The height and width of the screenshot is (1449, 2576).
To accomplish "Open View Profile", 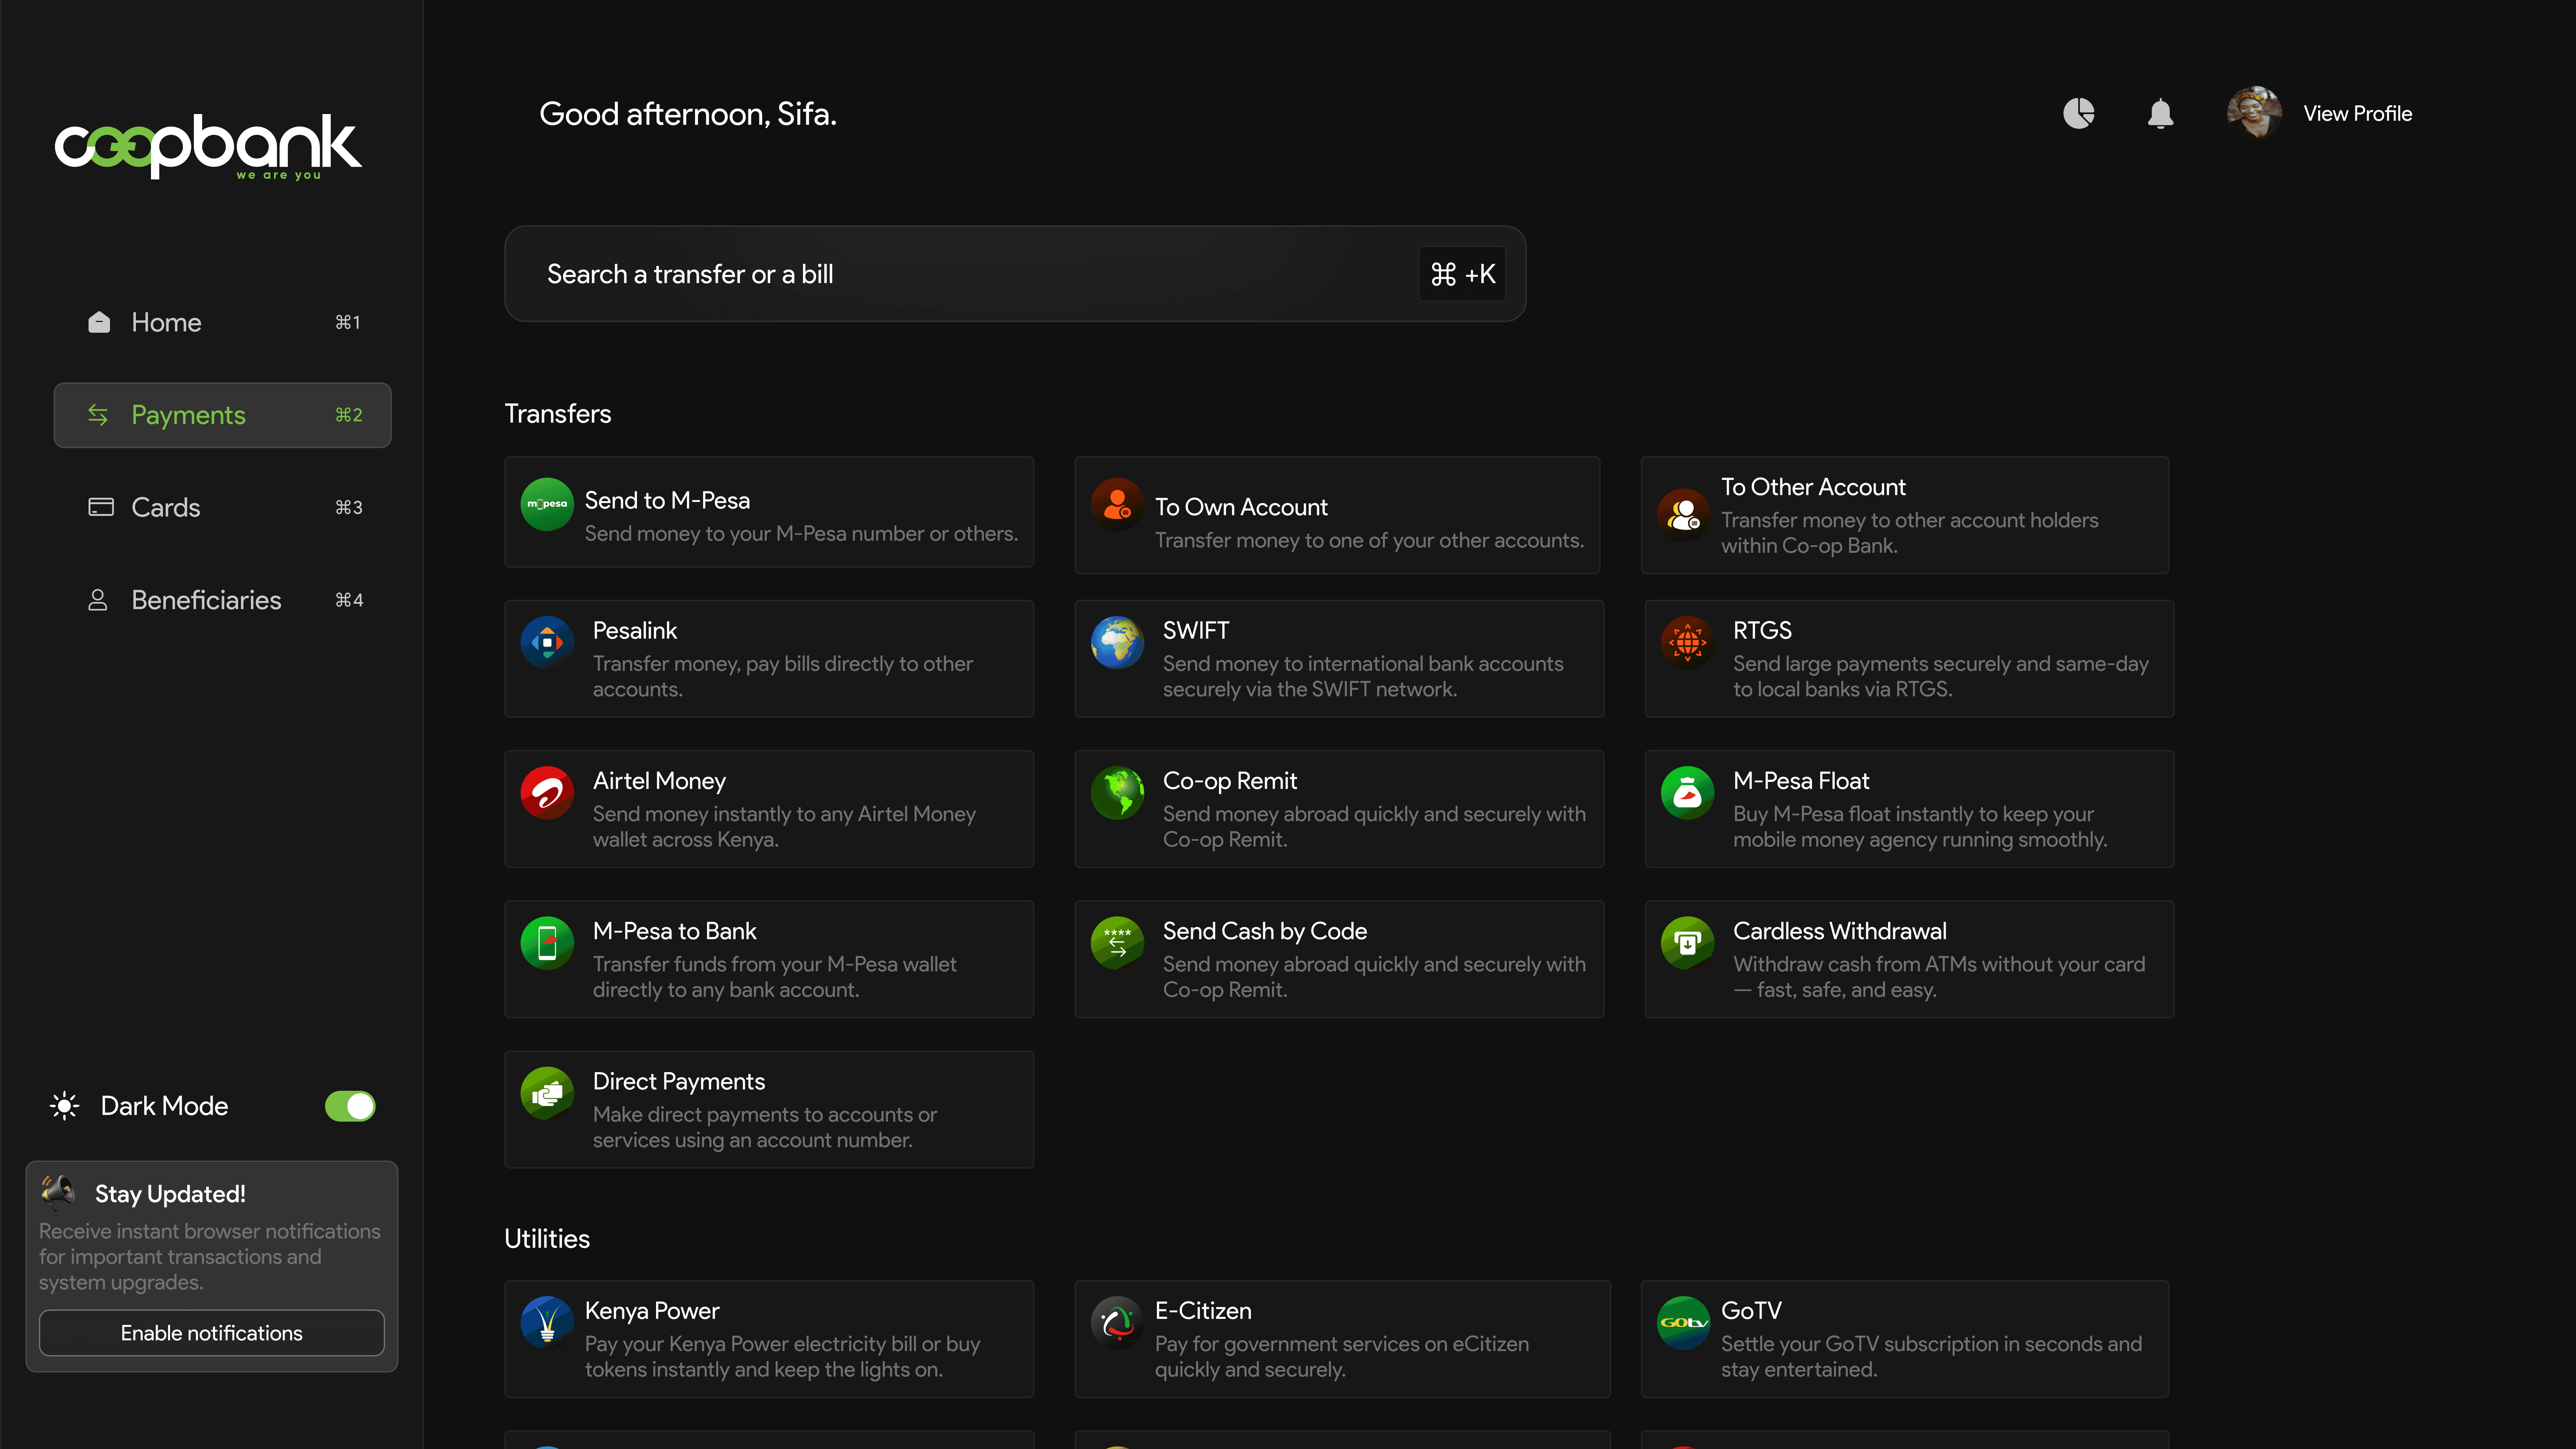I will (2357, 113).
